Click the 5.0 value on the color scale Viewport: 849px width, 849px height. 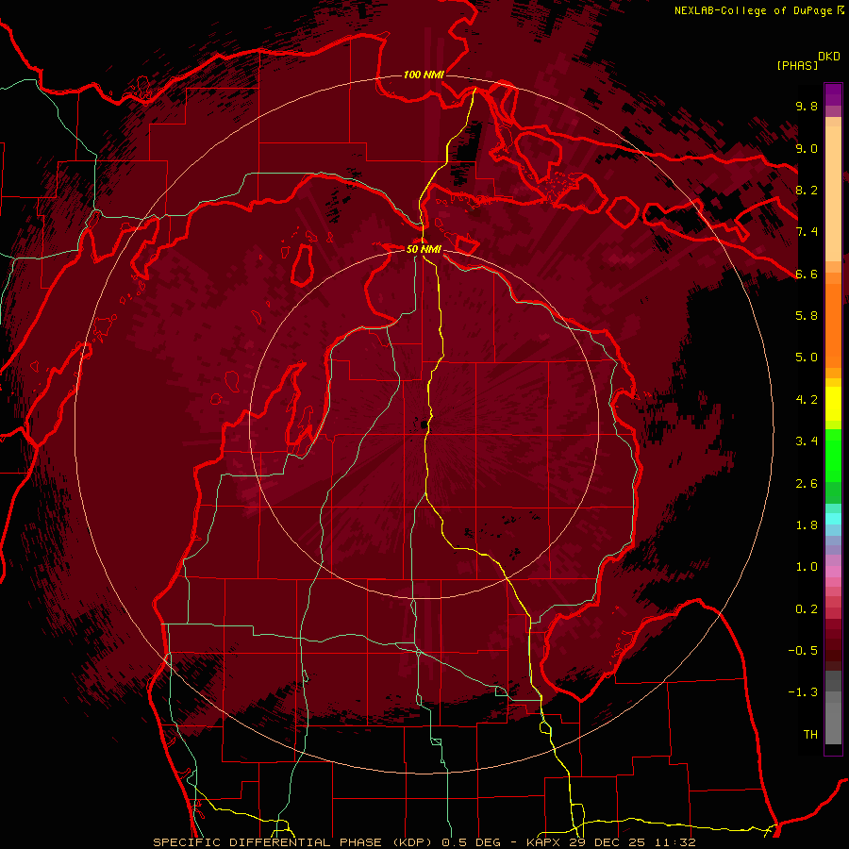(807, 358)
